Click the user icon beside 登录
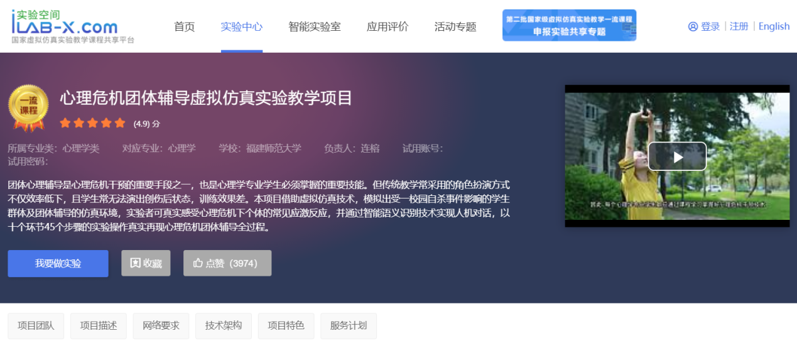The height and width of the screenshot is (348, 797). (693, 26)
